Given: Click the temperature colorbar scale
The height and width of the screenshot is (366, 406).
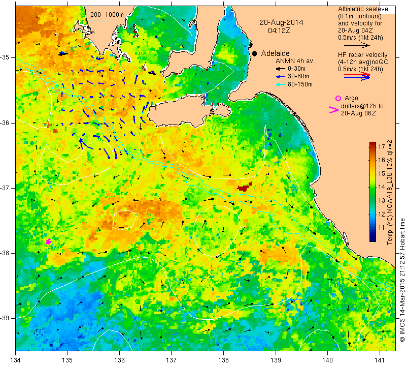Looking at the screenshot, I should pyautogui.click(x=373, y=192).
